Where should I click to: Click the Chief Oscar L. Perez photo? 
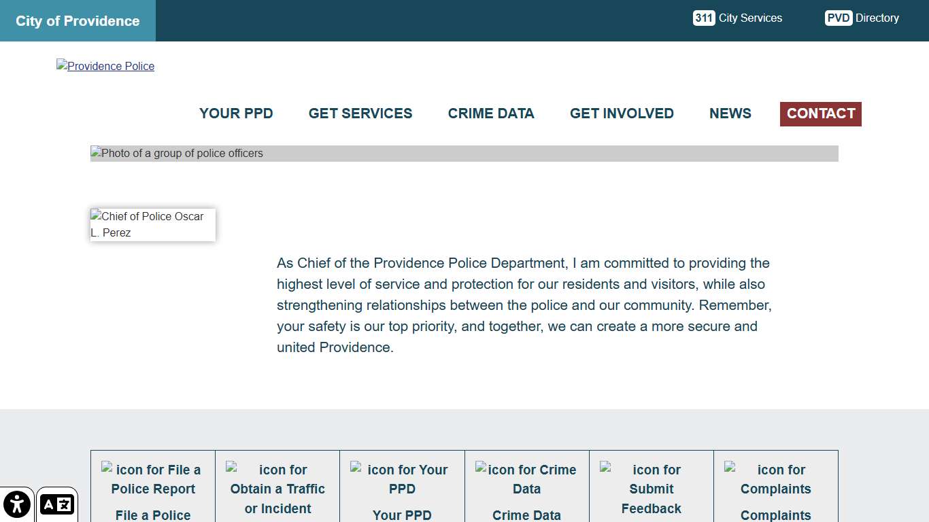click(x=152, y=224)
